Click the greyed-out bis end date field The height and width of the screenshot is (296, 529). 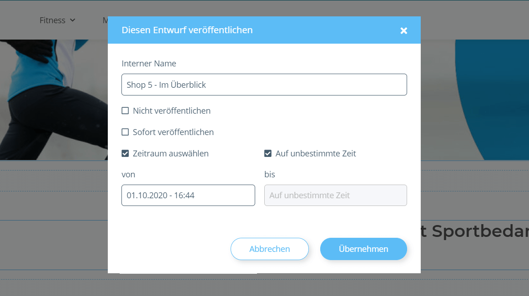coord(335,195)
